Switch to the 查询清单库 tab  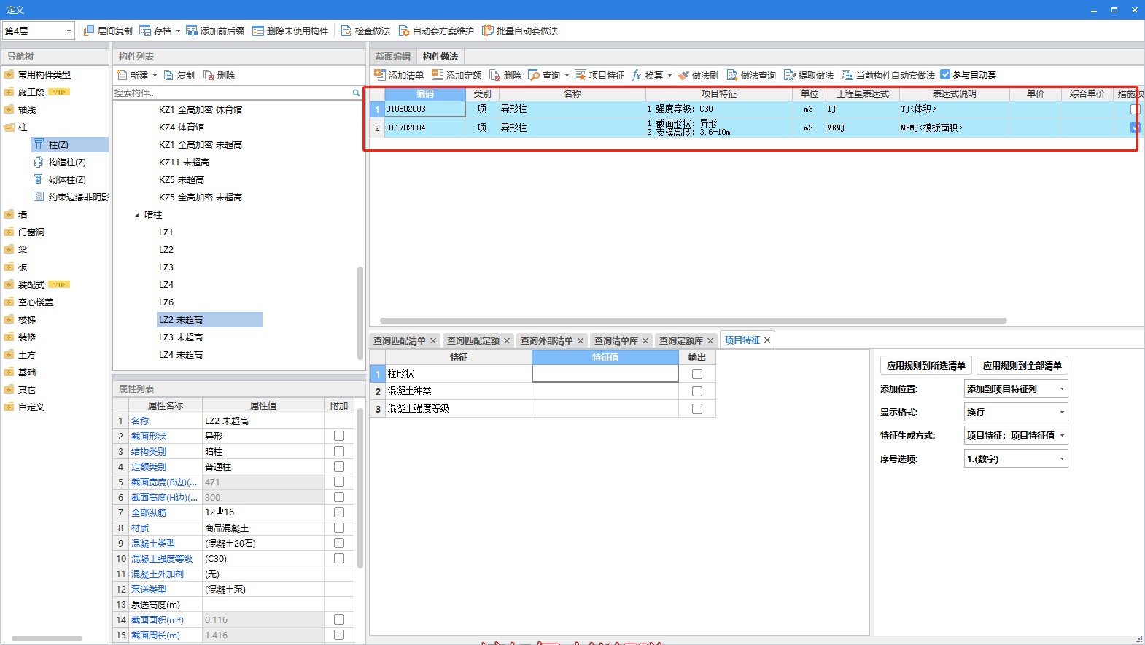click(x=616, y=341)
